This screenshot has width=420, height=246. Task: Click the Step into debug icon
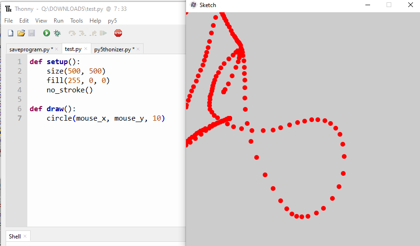82,33
